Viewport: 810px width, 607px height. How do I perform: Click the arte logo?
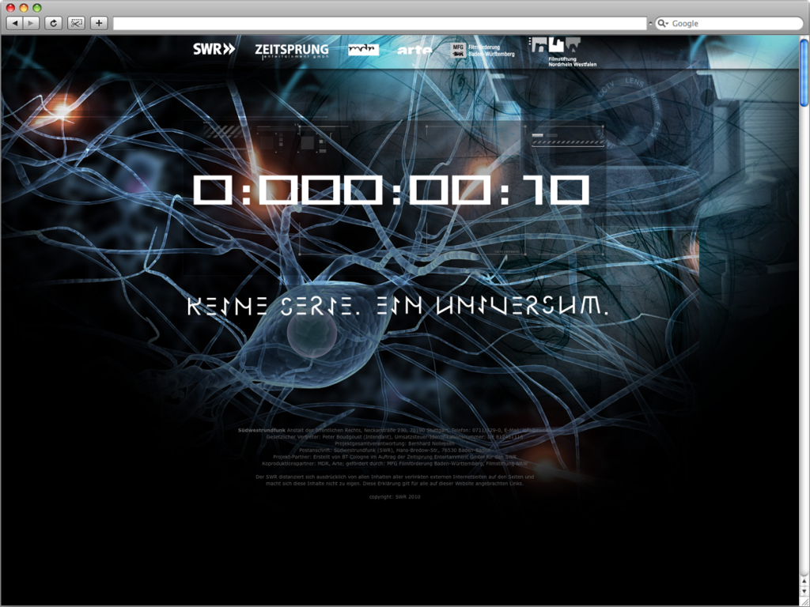414,50
